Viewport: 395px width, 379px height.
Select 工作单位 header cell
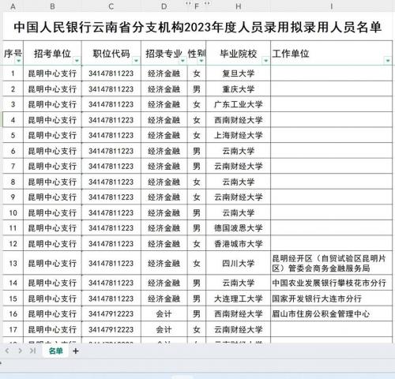tap(331, 54)
